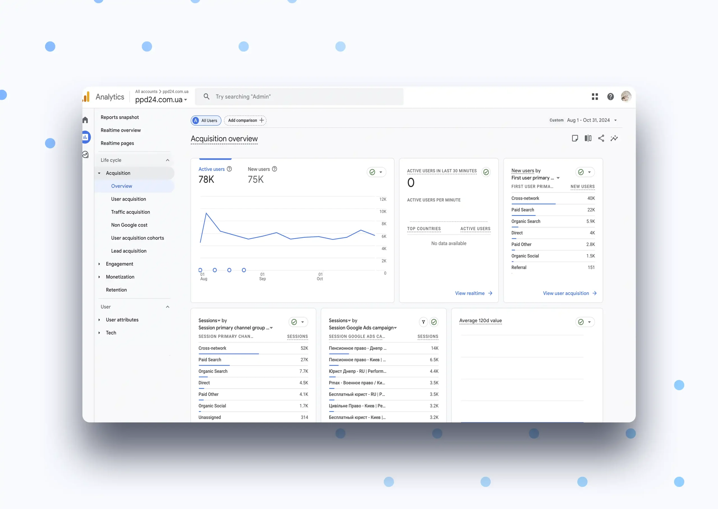Open User acquisition cohorts report

click(x=137, y=238)
